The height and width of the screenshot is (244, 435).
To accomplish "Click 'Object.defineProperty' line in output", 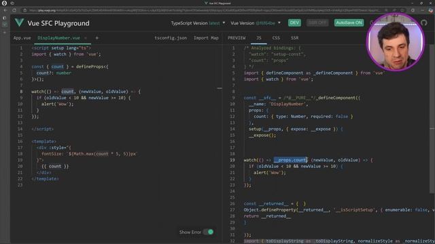I will [339, 210].
